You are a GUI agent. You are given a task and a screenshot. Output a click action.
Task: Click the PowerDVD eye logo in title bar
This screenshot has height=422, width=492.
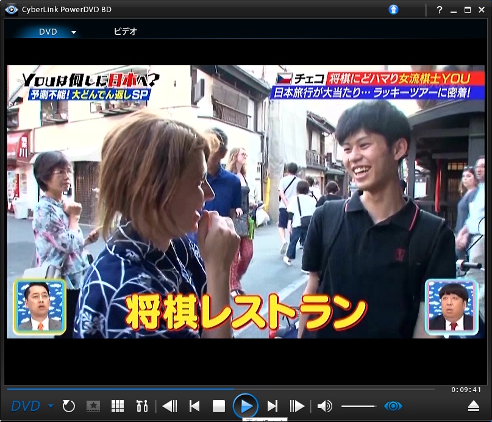click(12, 10)
